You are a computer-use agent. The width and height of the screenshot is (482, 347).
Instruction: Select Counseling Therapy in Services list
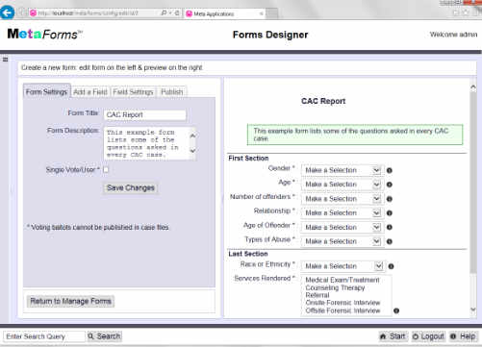pyautogui.click(x=336, y=287)
